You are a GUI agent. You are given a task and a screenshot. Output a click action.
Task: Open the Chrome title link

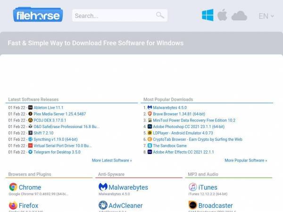pos(30,188)
